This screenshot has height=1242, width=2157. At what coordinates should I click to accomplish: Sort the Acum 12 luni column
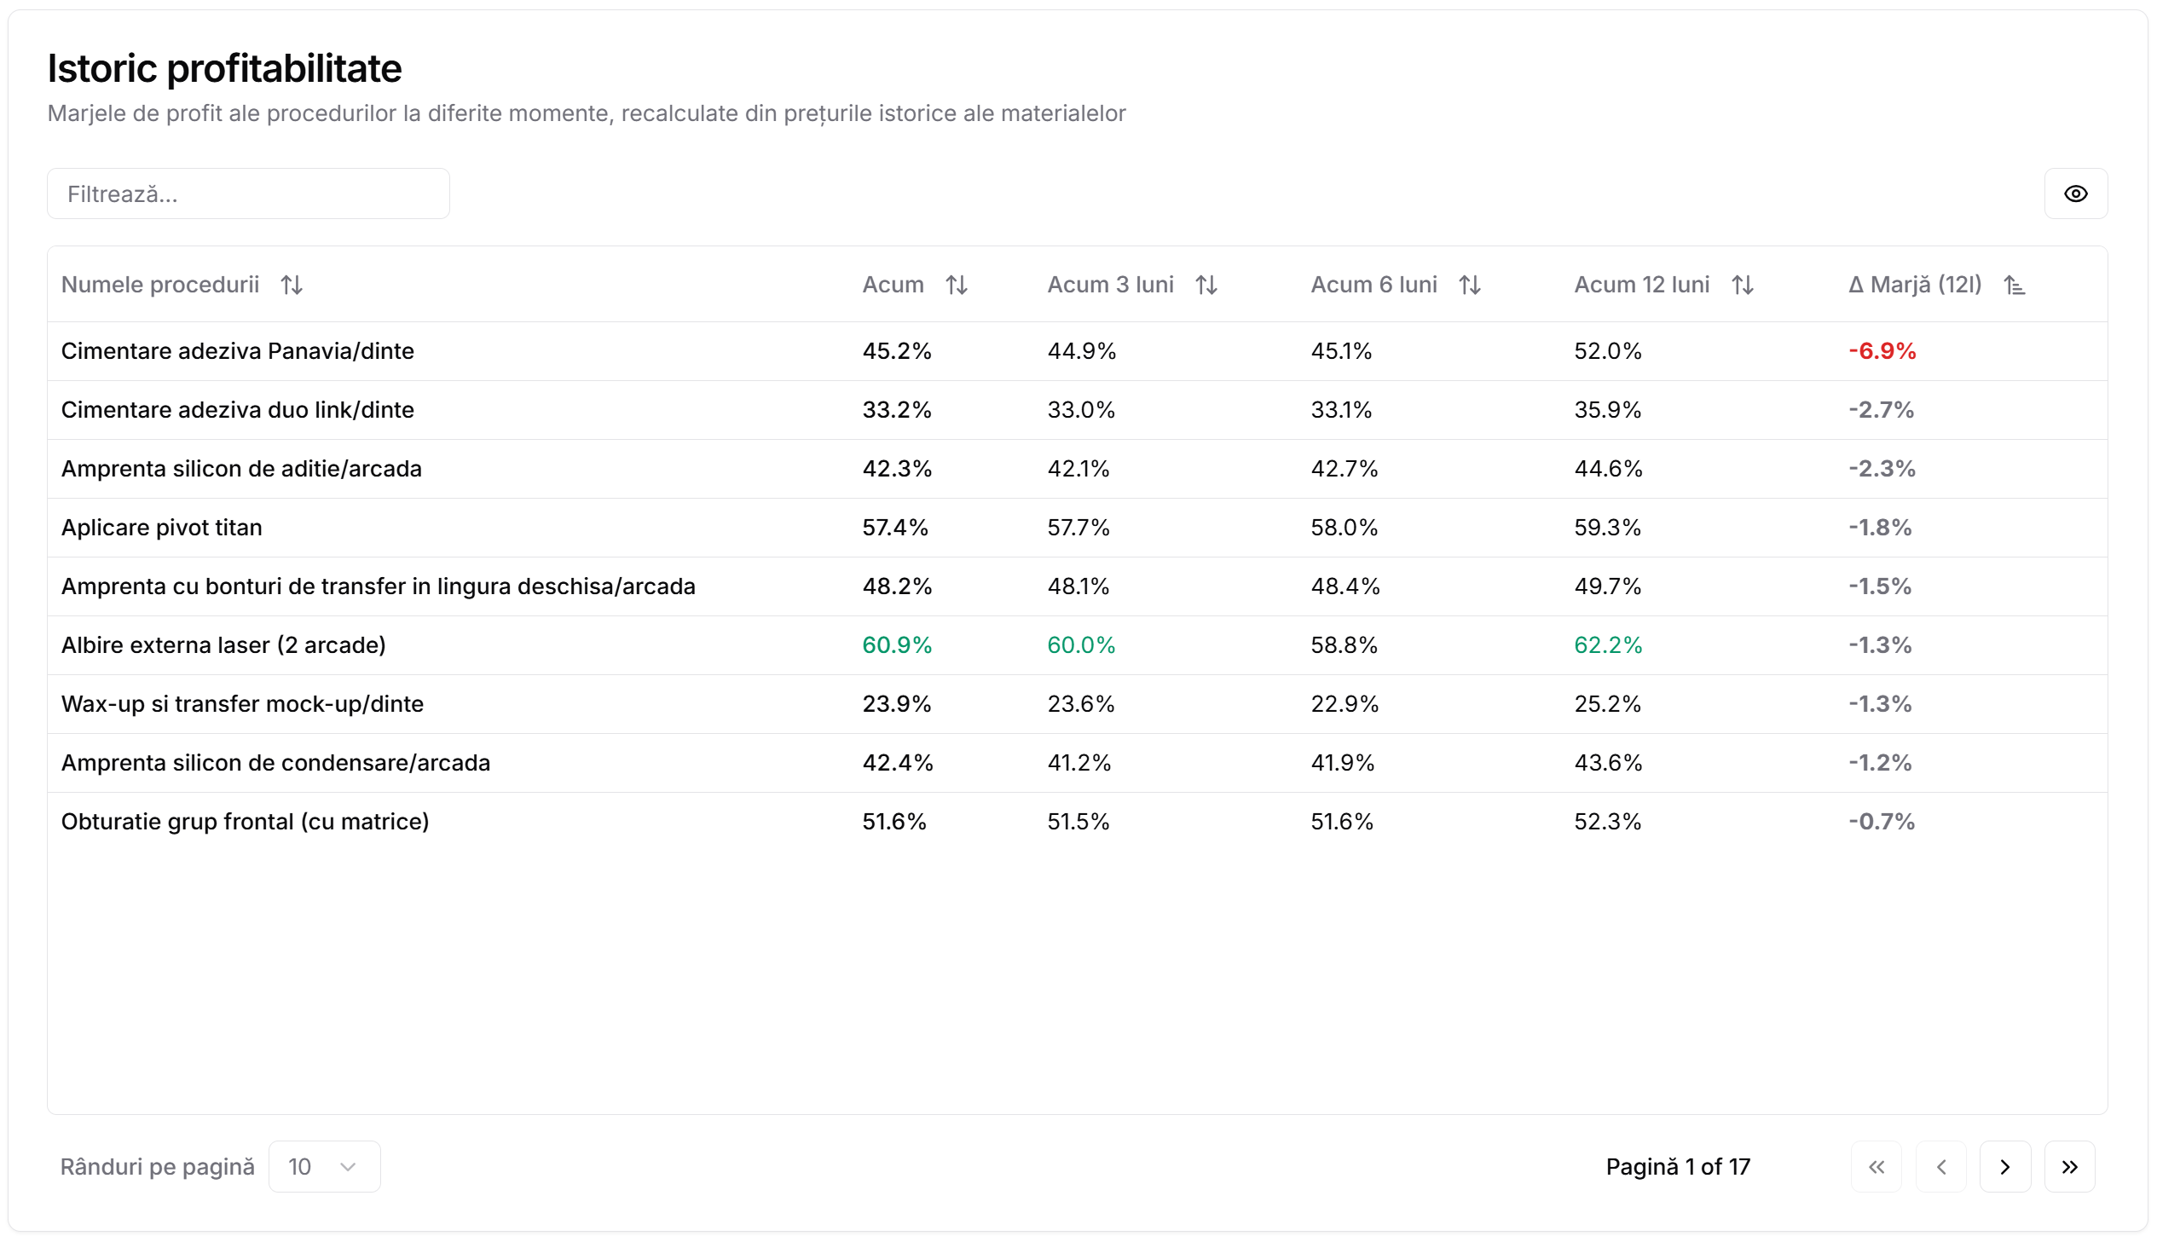pos(1743,285)
